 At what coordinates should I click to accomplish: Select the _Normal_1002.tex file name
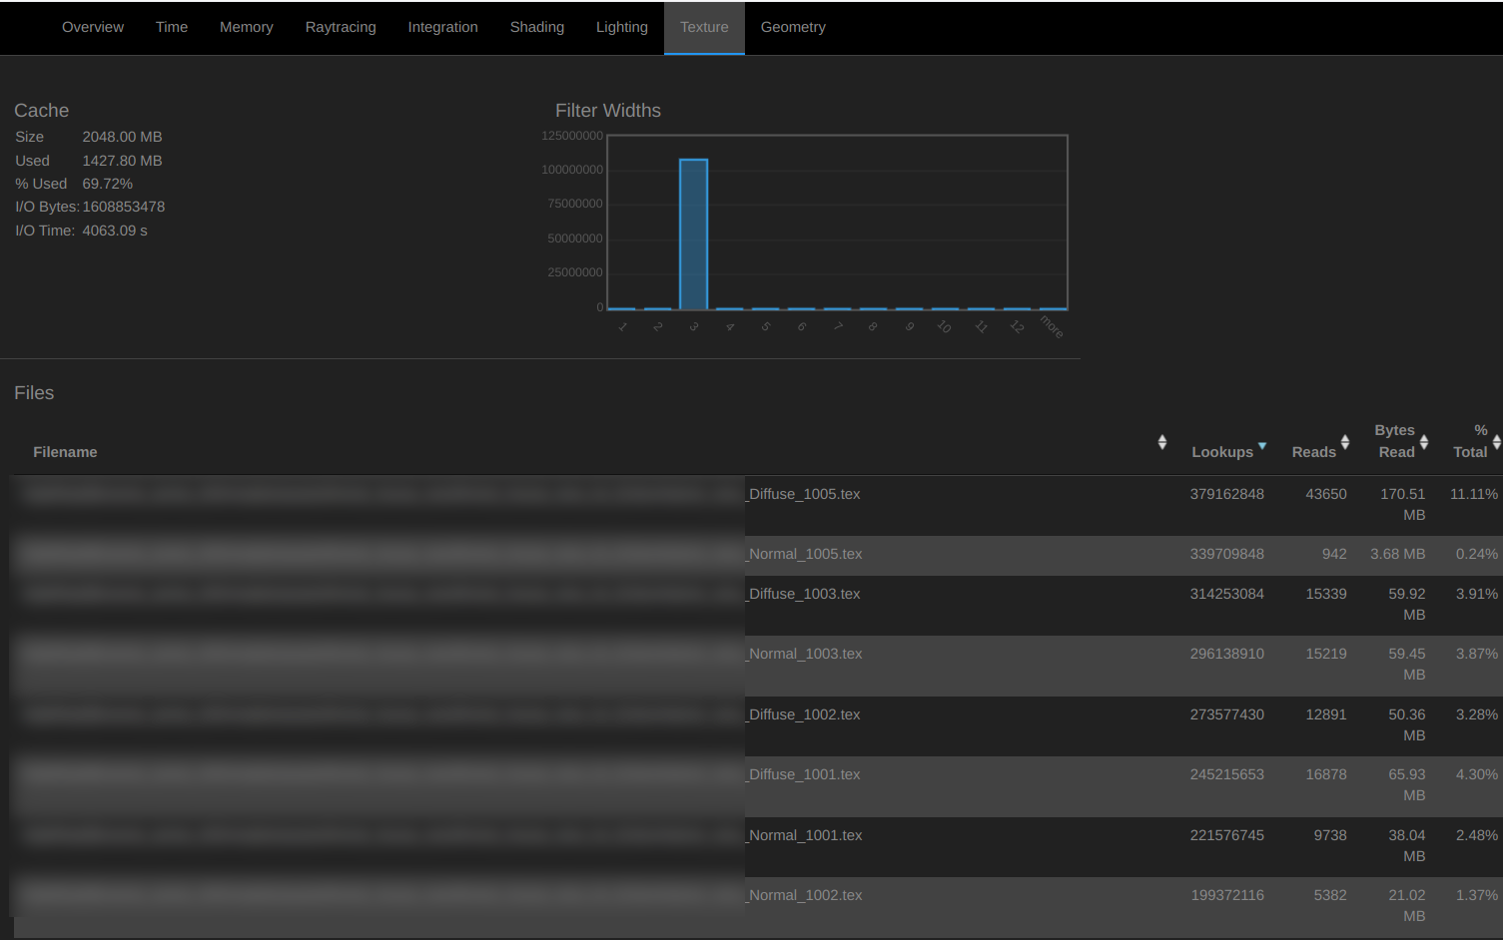coord(805,895)
